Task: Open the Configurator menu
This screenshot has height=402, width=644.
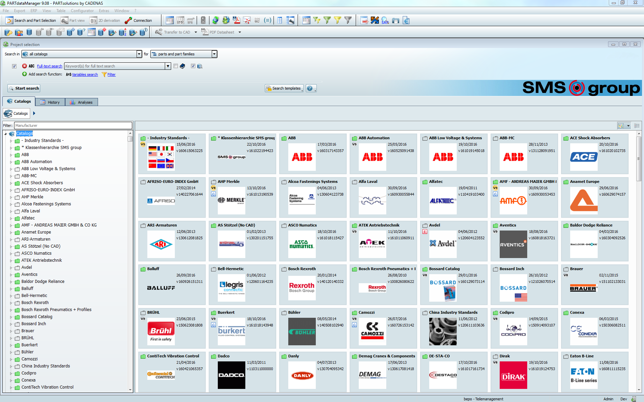Action: point(82,11)
